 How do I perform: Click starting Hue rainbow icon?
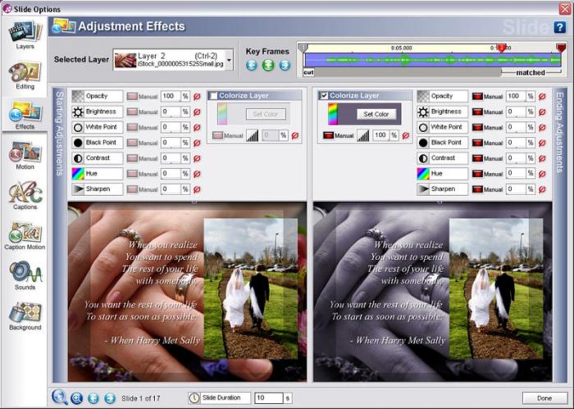click(x=78, y=174)
